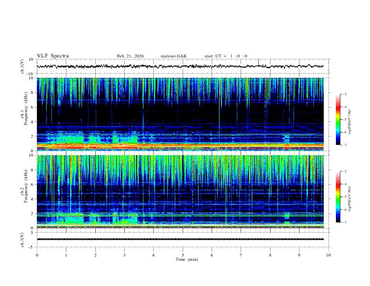This screenshot has width=370, height=286.
Task: Click the ch.3 voltage black band trace
Action: (180, 239)
